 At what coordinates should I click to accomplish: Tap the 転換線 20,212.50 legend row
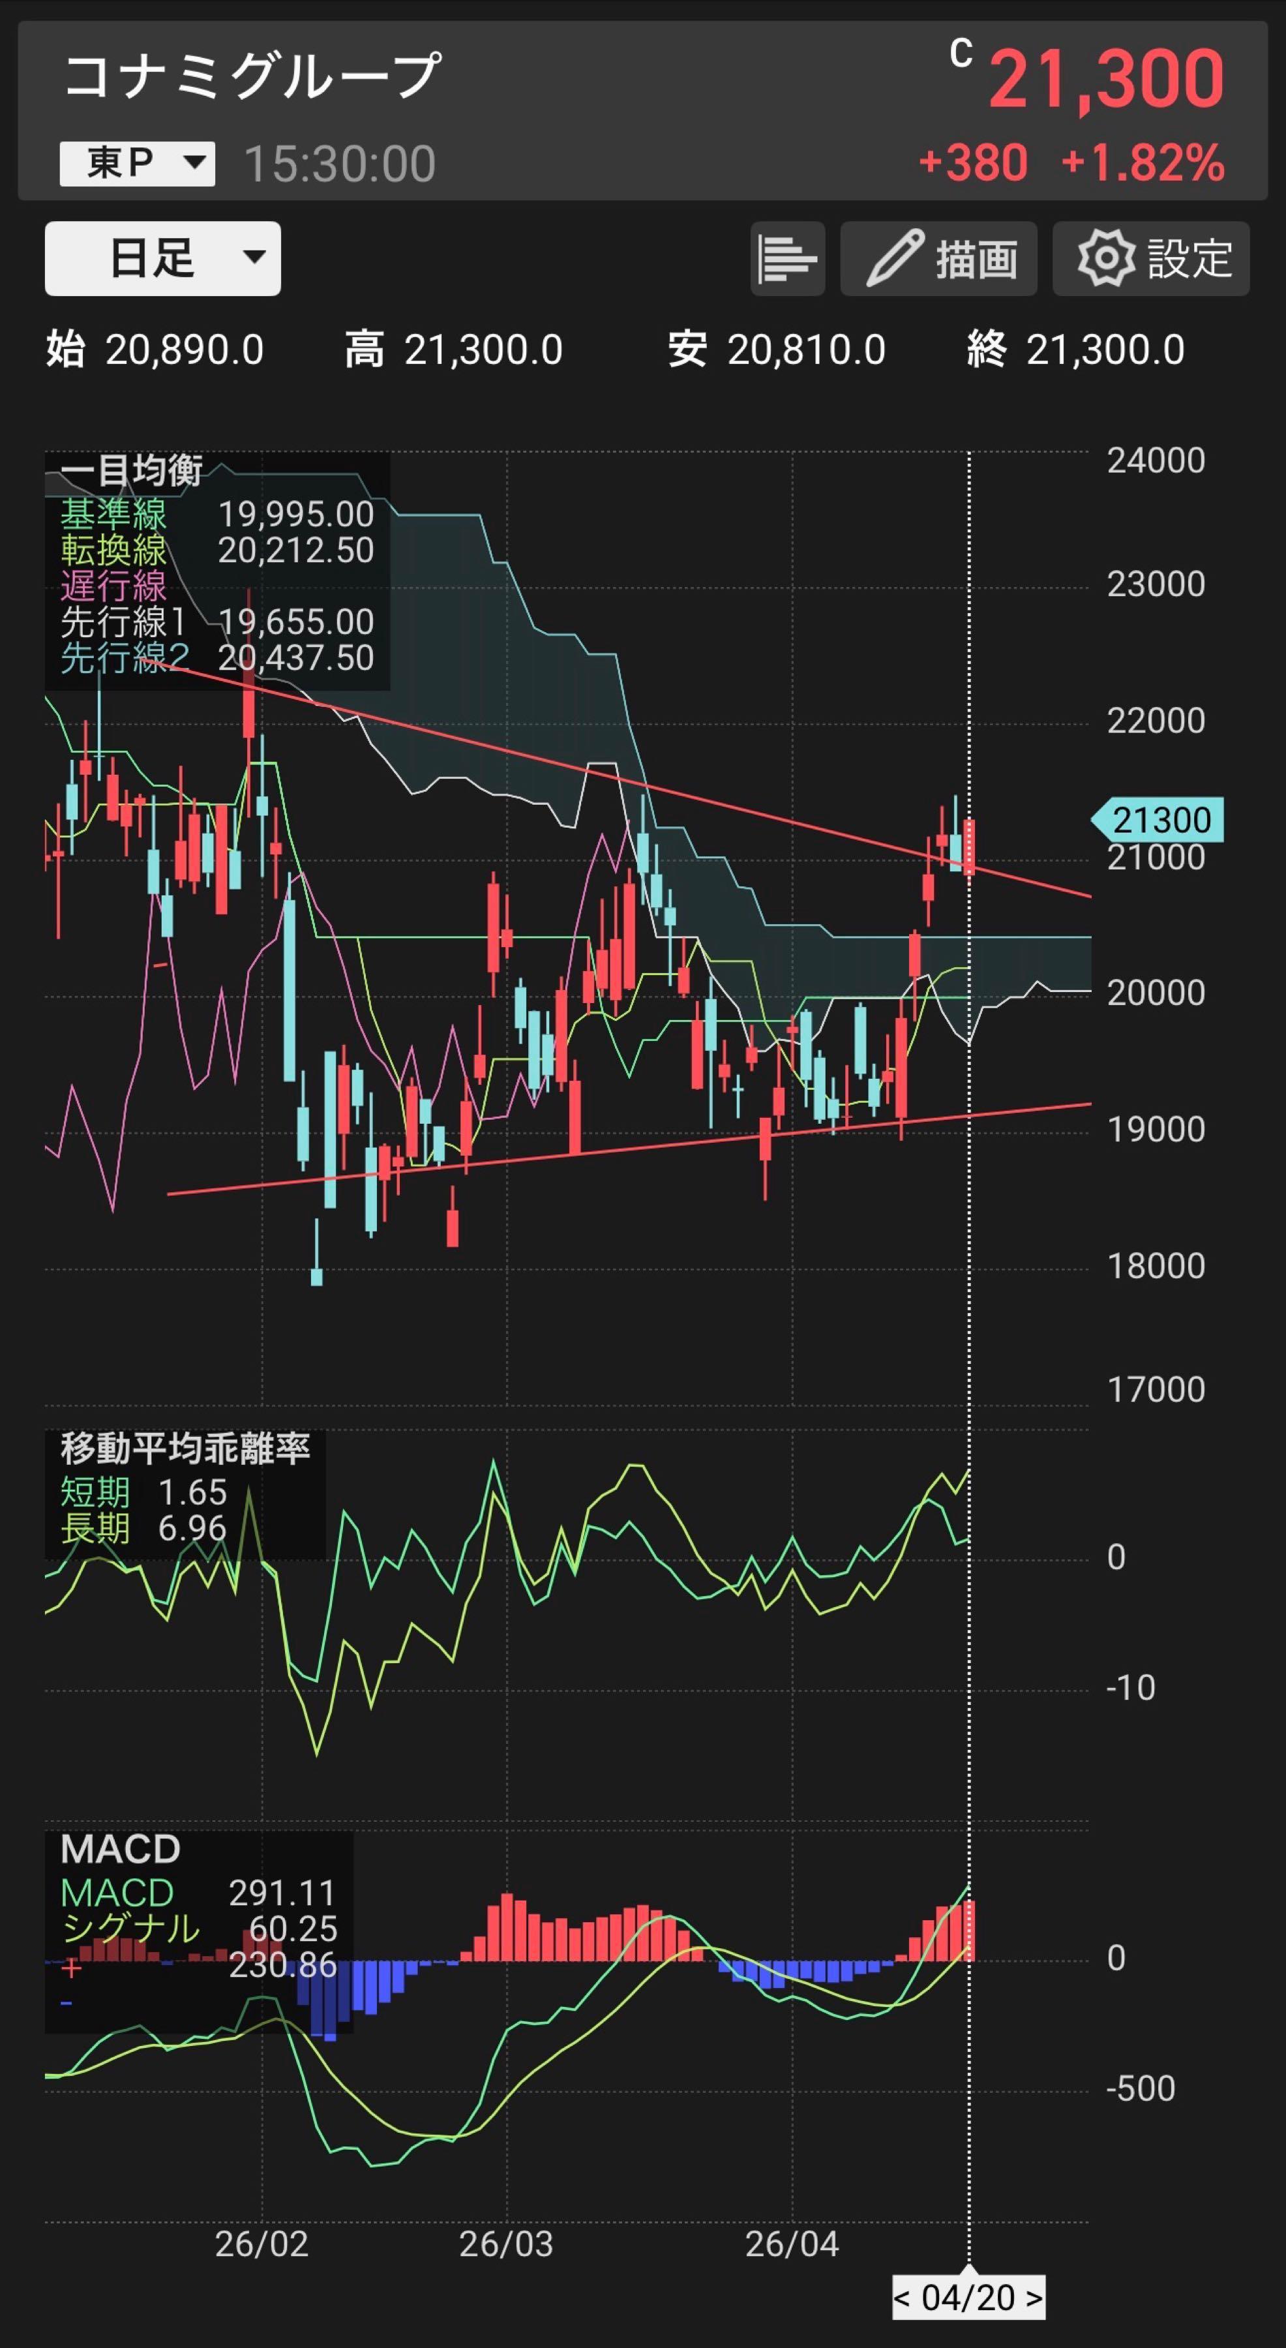(x=217, y=550)
